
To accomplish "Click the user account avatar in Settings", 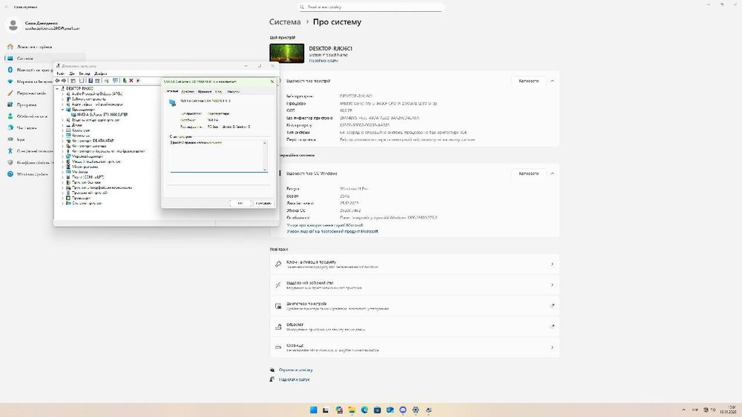I will [13, 25].
